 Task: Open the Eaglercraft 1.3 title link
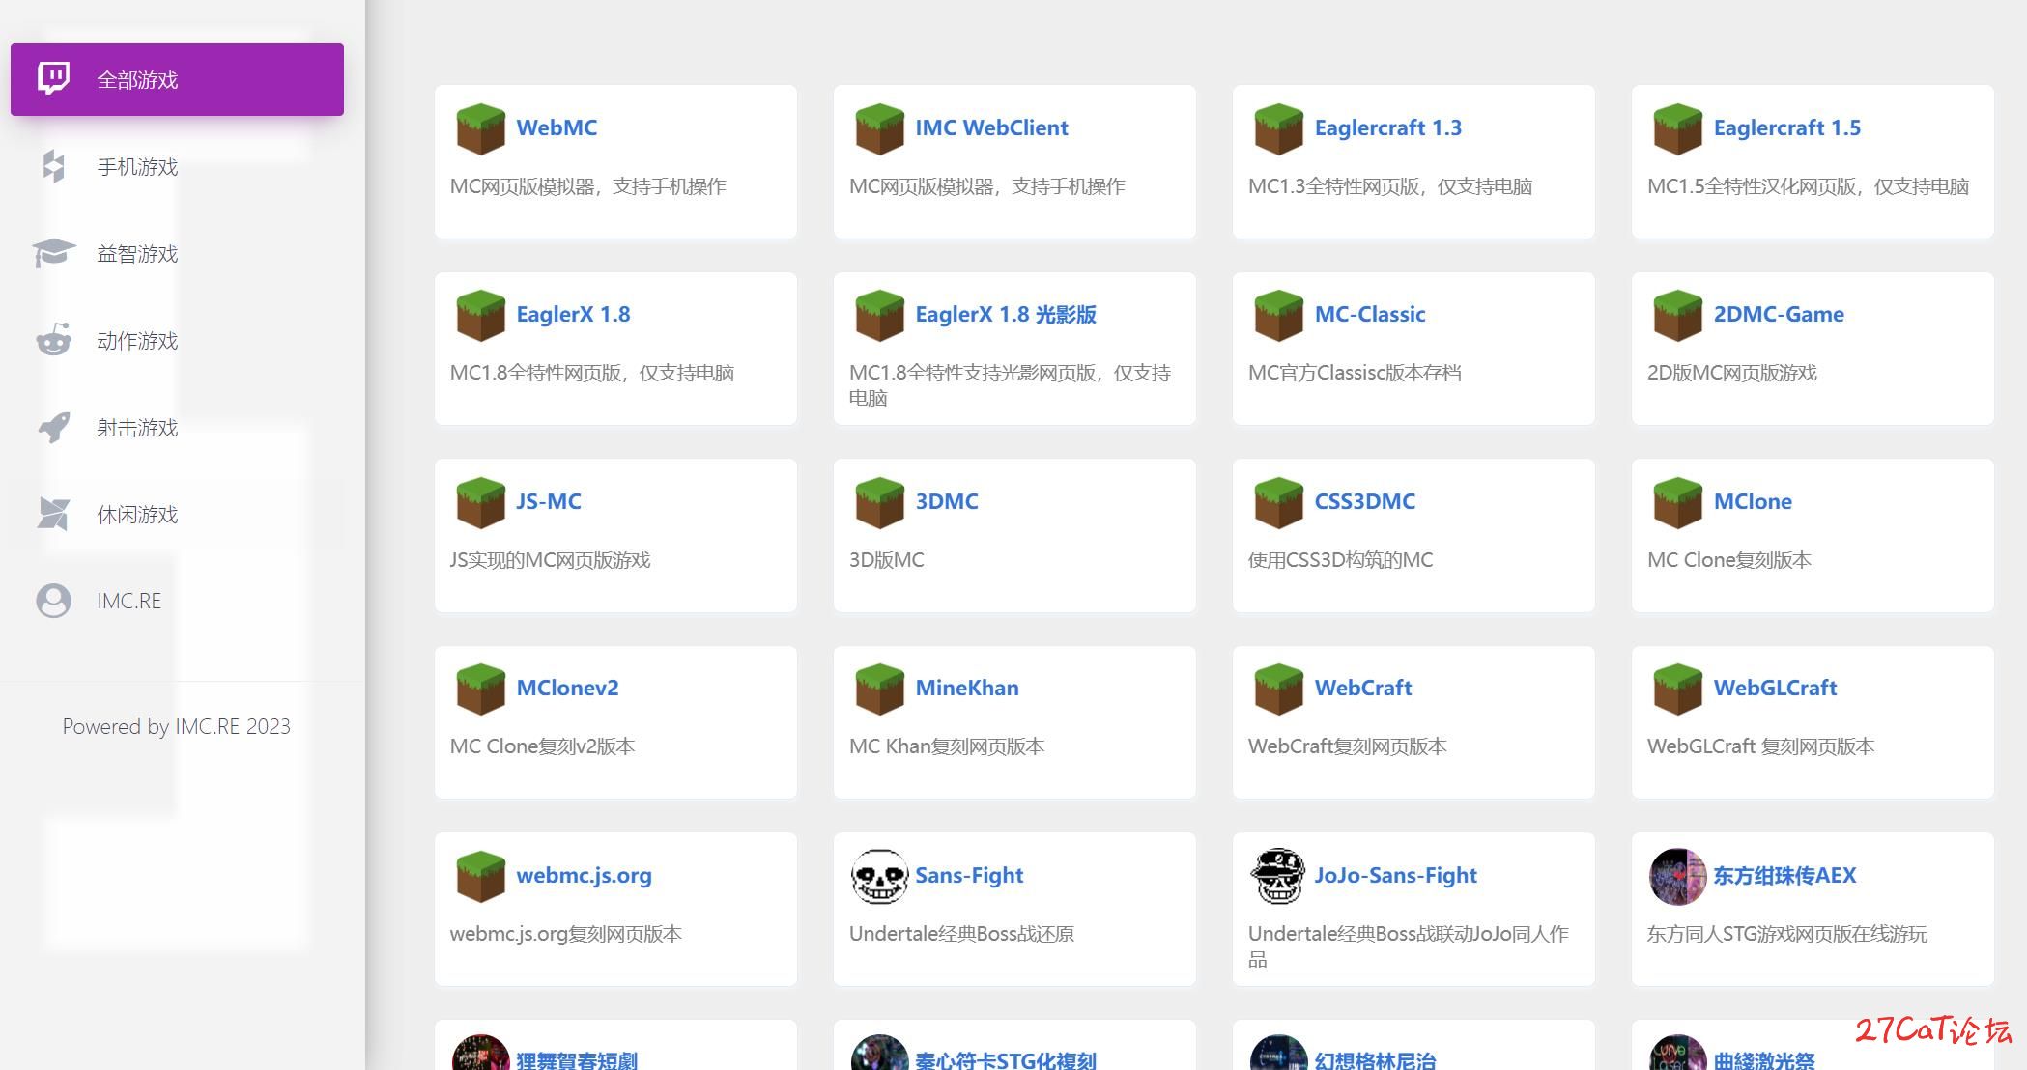click(1387, 127)
